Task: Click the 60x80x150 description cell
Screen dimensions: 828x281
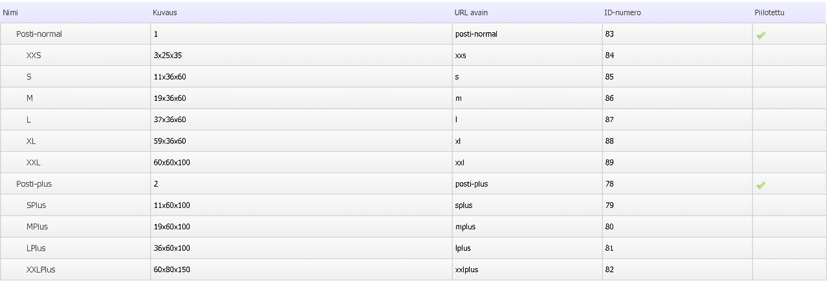Action: [172, 269]
